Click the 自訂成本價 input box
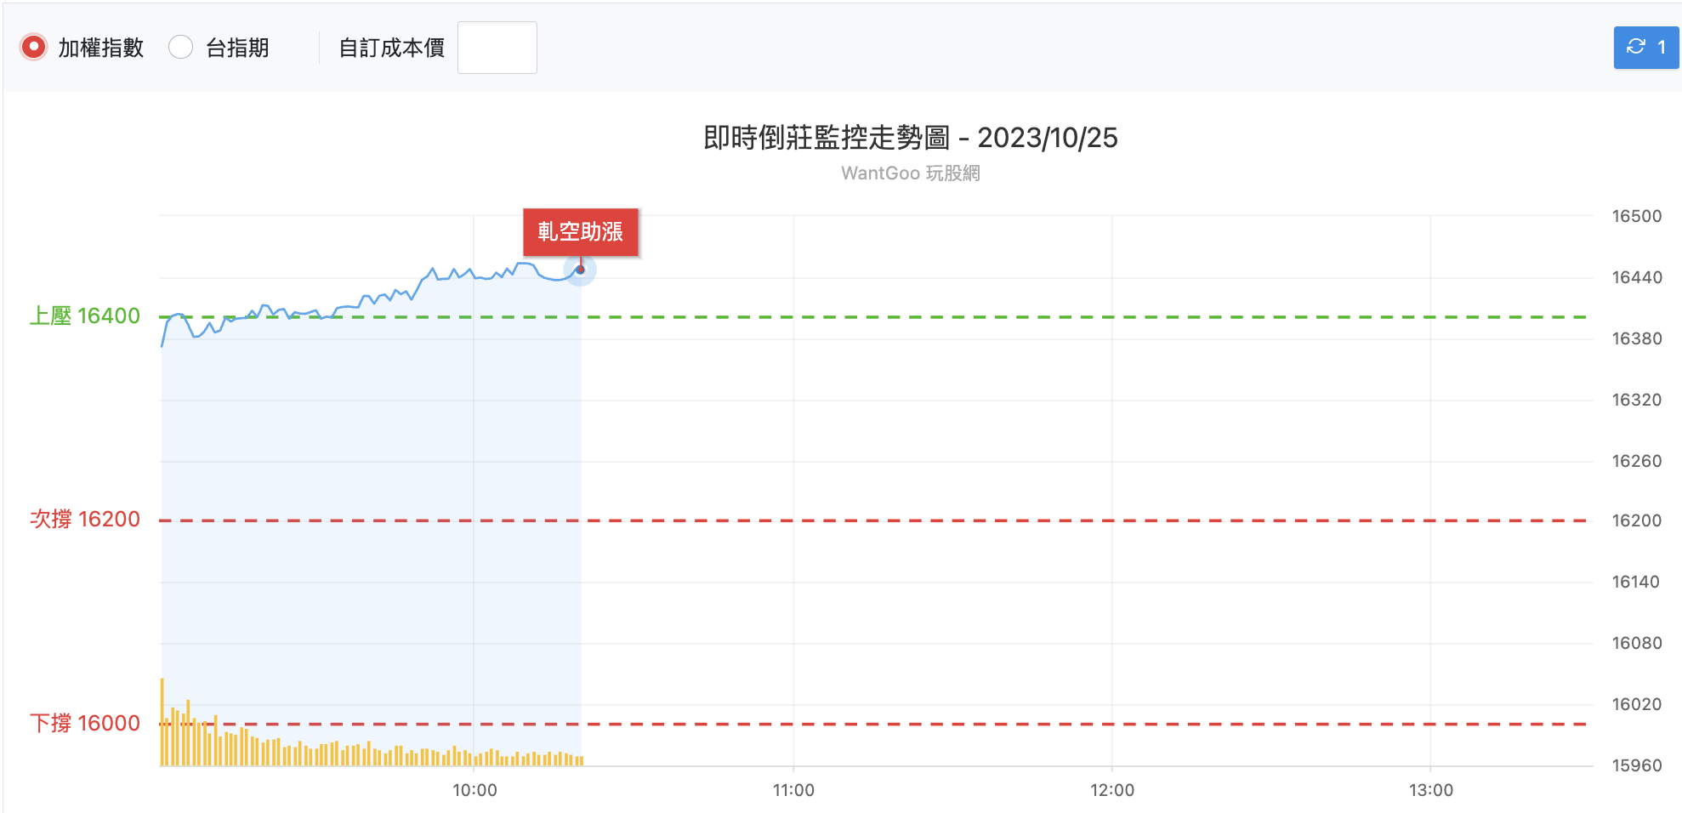 pos(497,48)
